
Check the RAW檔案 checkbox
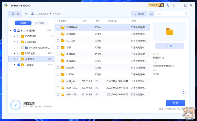point(19,53)
